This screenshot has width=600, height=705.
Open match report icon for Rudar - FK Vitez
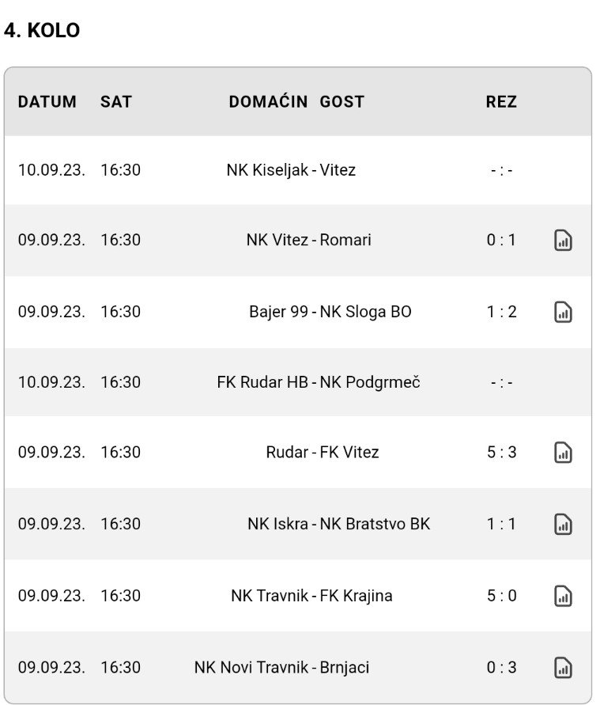(563, 453)
